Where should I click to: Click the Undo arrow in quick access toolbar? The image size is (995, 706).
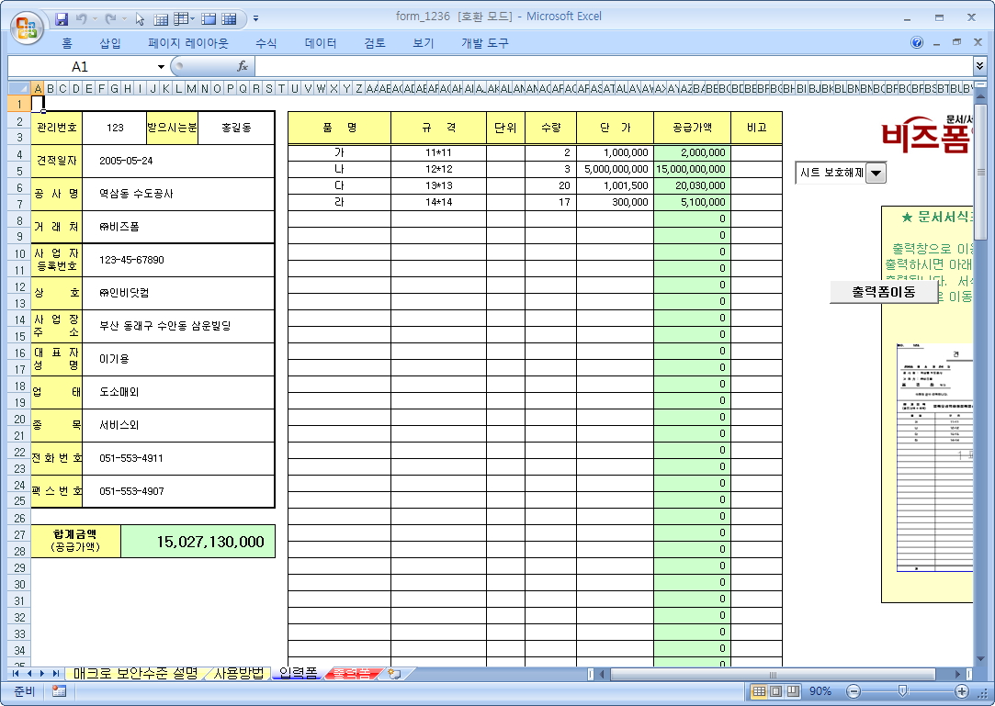(82, 18)
